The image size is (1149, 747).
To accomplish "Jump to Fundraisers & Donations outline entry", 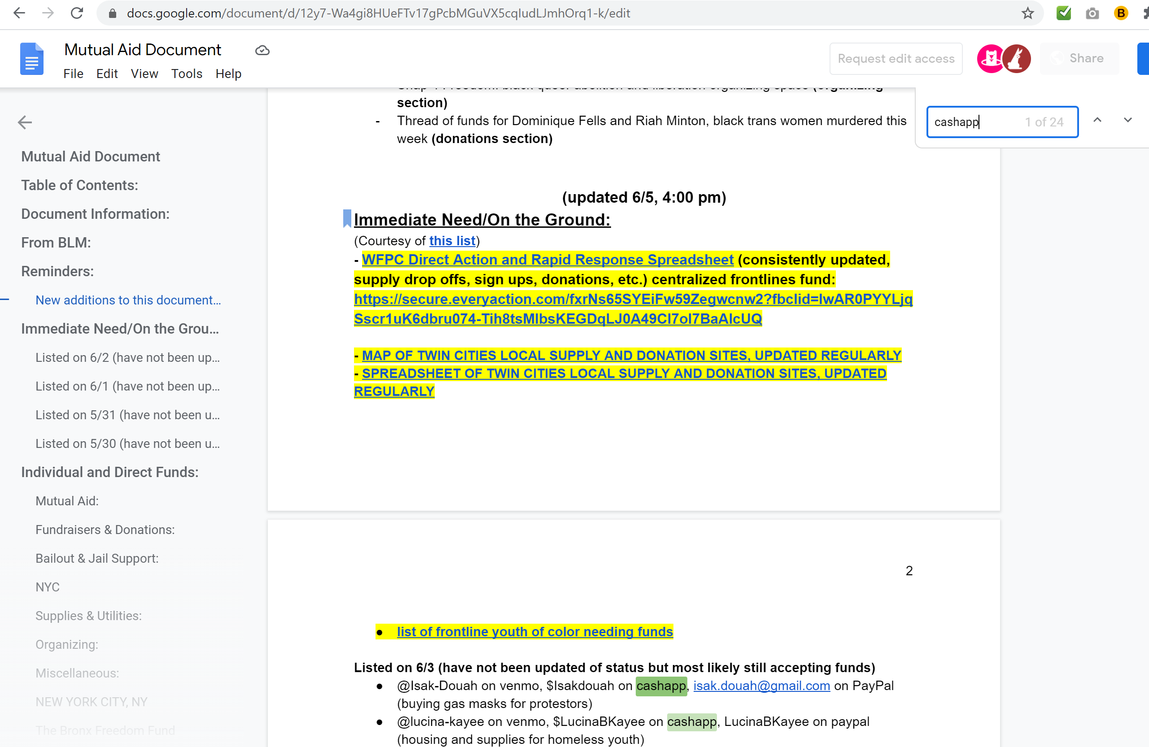I will [105, 530].
